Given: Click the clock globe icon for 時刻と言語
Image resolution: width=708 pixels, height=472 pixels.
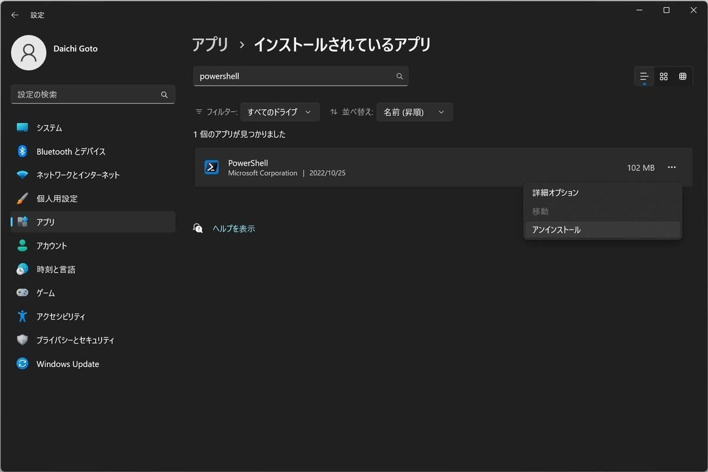Looking at the screenshot, I should tap(22, 269).
